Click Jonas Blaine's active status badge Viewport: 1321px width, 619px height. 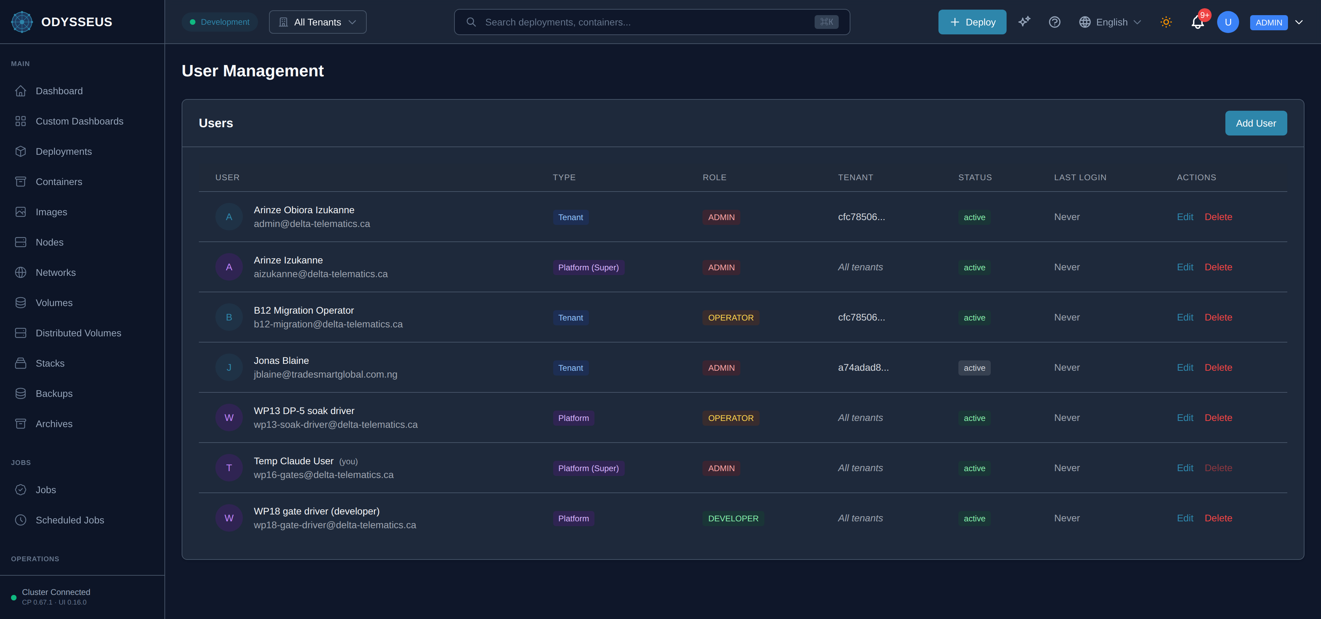[974, 367]
